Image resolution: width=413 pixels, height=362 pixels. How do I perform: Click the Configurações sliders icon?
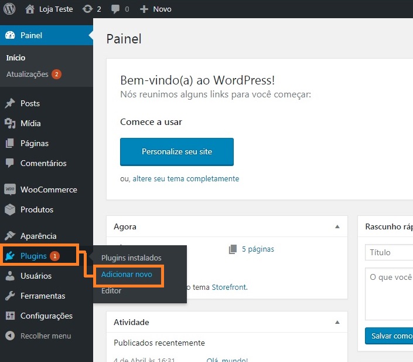10,316
